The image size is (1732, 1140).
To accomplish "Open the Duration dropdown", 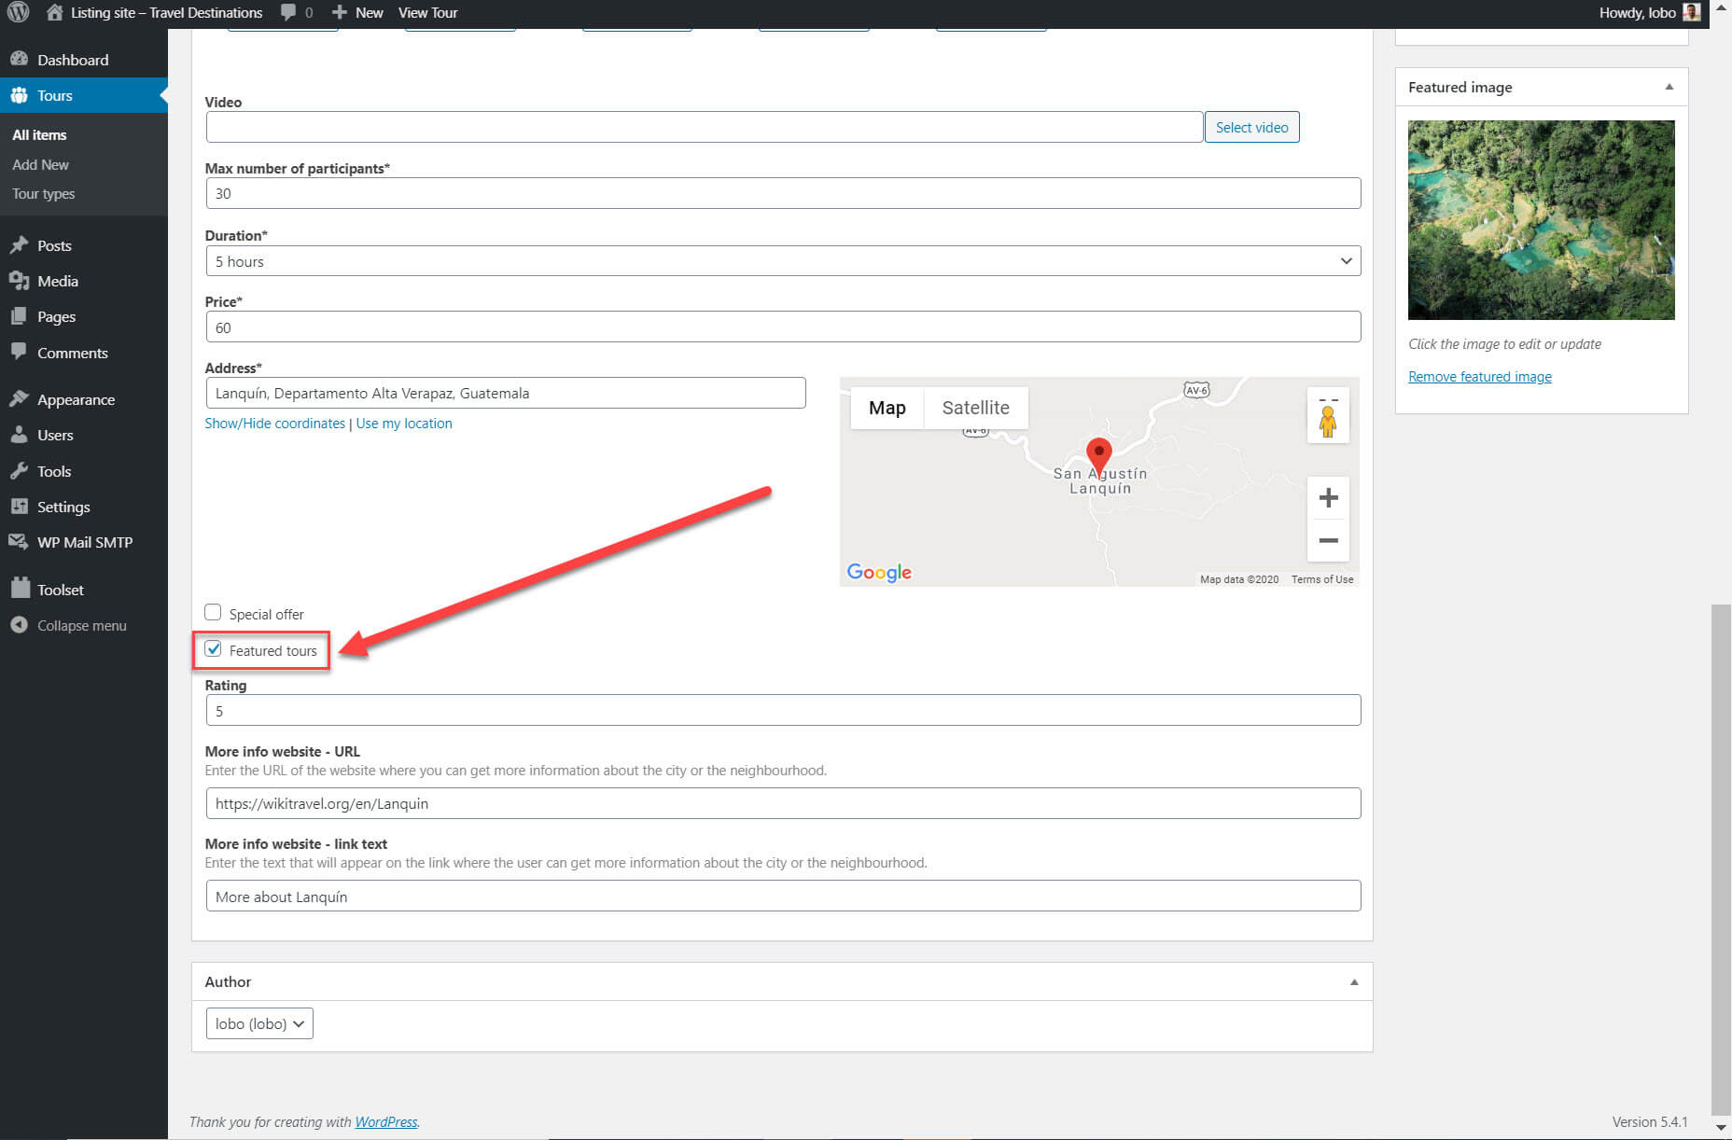I will tap(783, 261).
